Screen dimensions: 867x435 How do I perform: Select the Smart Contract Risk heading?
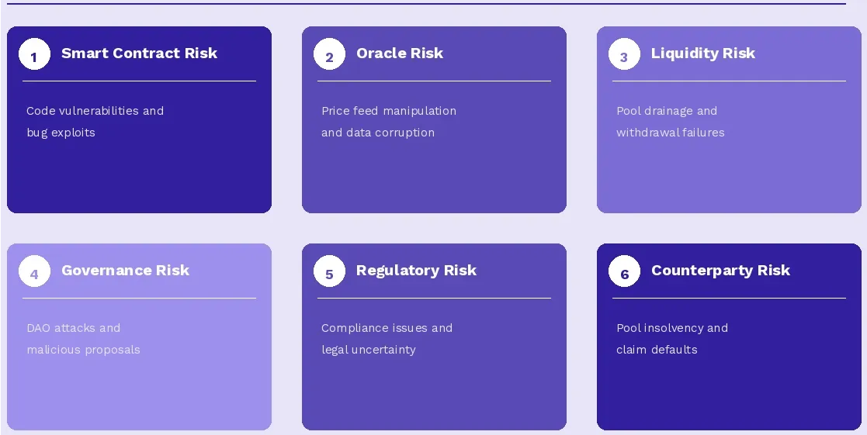coord(139,54)
